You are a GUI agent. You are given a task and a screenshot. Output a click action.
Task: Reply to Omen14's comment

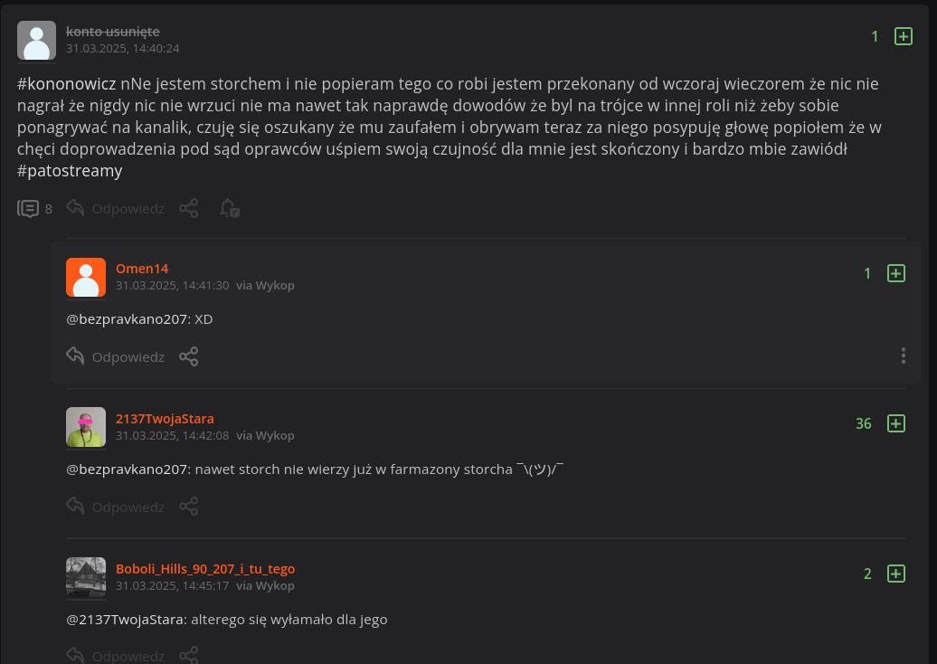[117, 356]
